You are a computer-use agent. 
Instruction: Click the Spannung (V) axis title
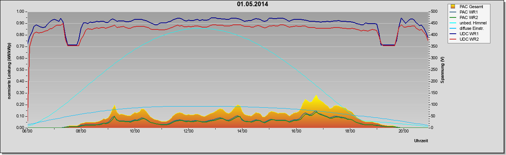[442, 70]
